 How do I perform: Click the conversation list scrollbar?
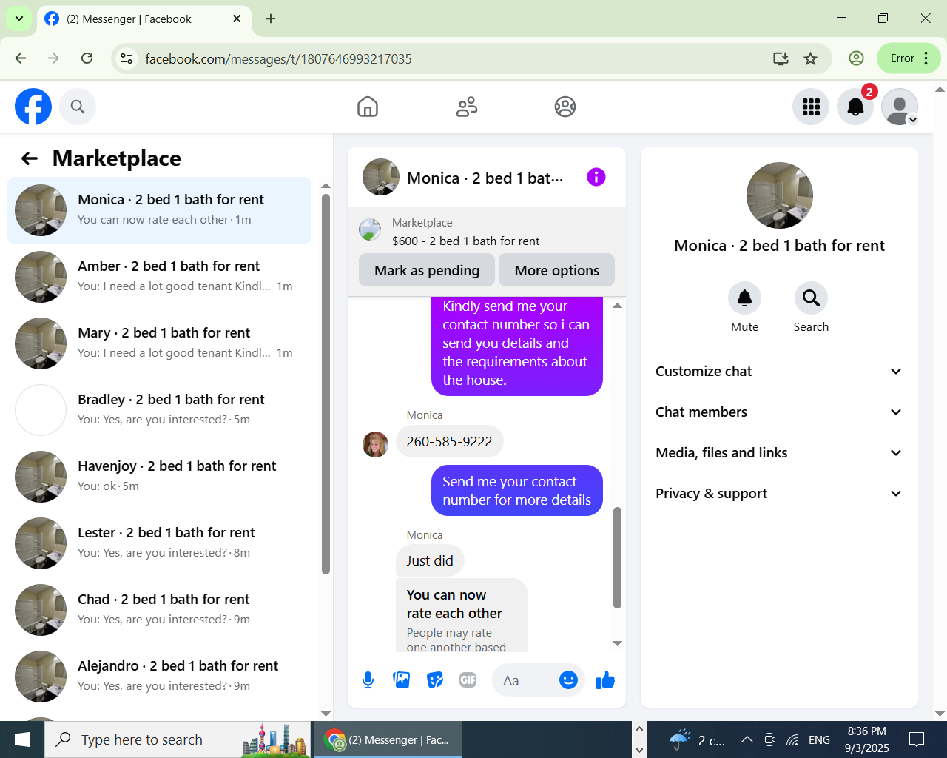pyautogui.click(x=326, y=383)
